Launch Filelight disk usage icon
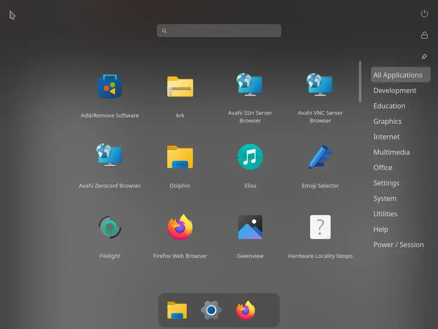The width and height of the screenshot is (438, 329). (x=110, y=227)
